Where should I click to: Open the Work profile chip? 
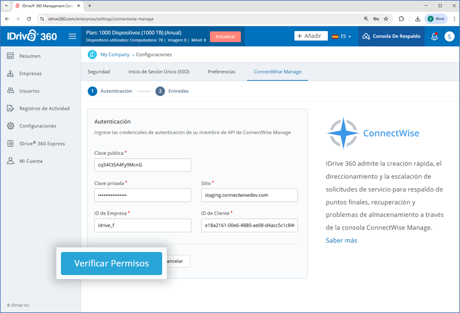(x=436, y=19)
